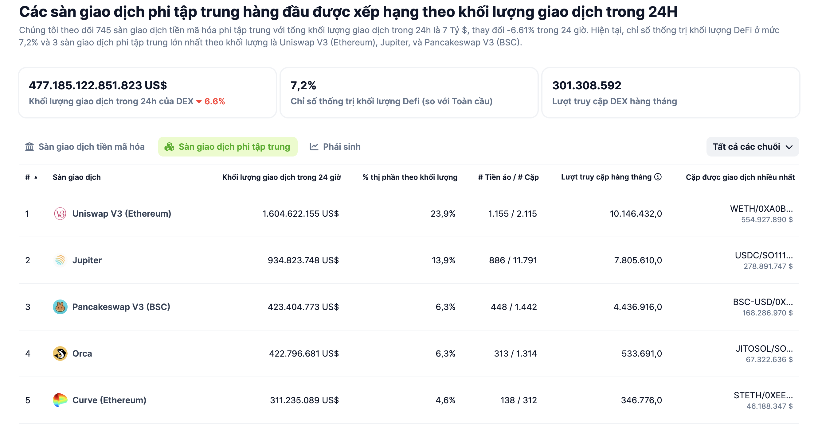814x429 pixels.
Task: Switch to the Sàn giao dịch tiền mã hóa tab
Action: click(92, 146)
